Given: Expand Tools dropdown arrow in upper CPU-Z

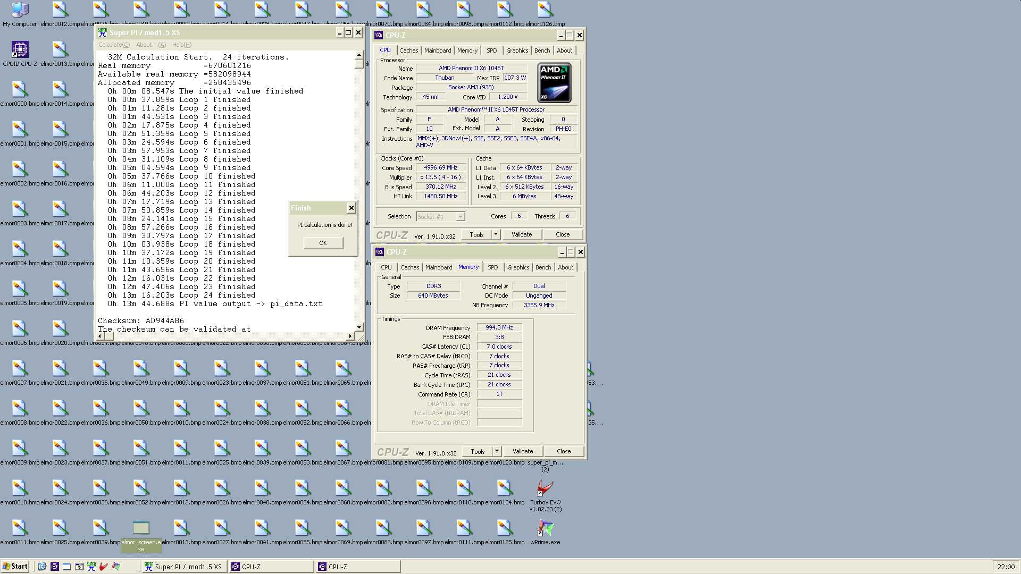Looking at the screenshot, I should [496, 234].
